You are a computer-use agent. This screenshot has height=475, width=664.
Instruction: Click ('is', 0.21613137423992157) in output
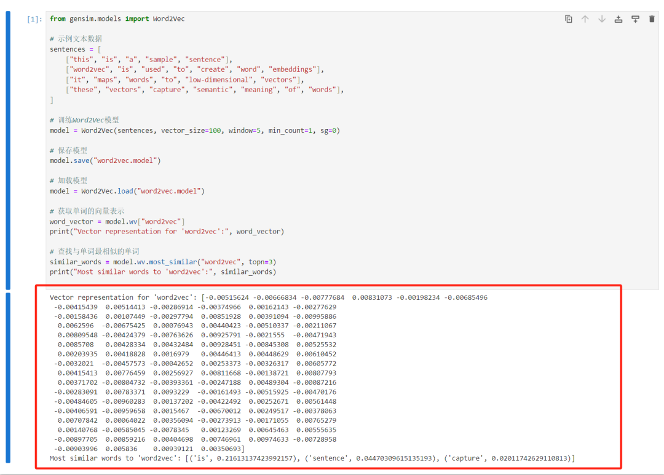[x=243, y=458]
